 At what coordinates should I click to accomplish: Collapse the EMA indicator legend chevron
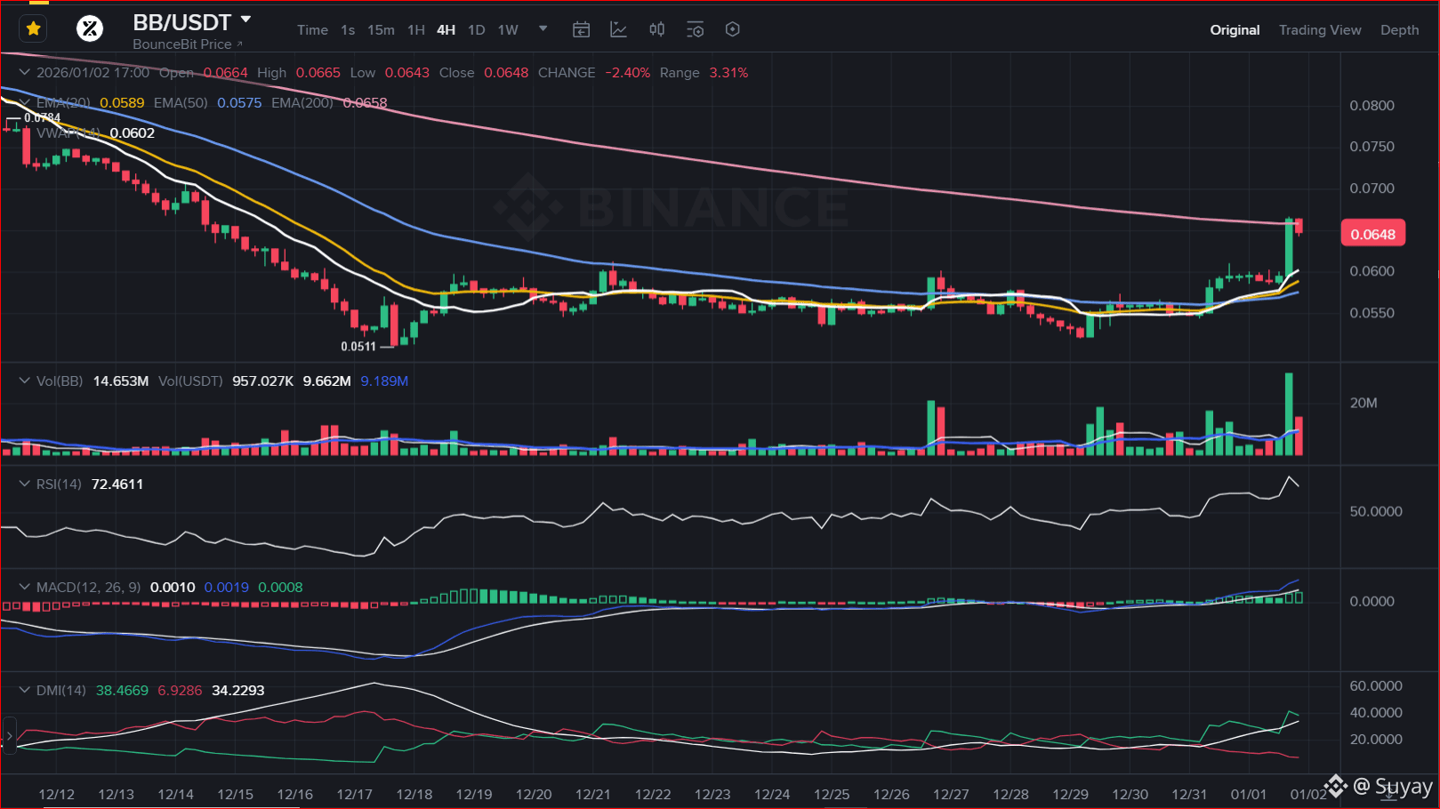[25, 103]
